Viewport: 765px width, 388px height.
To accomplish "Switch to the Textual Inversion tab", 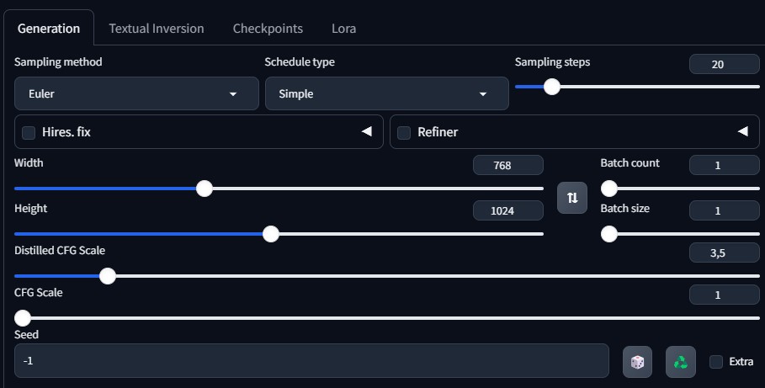I will tap(157, 29).
